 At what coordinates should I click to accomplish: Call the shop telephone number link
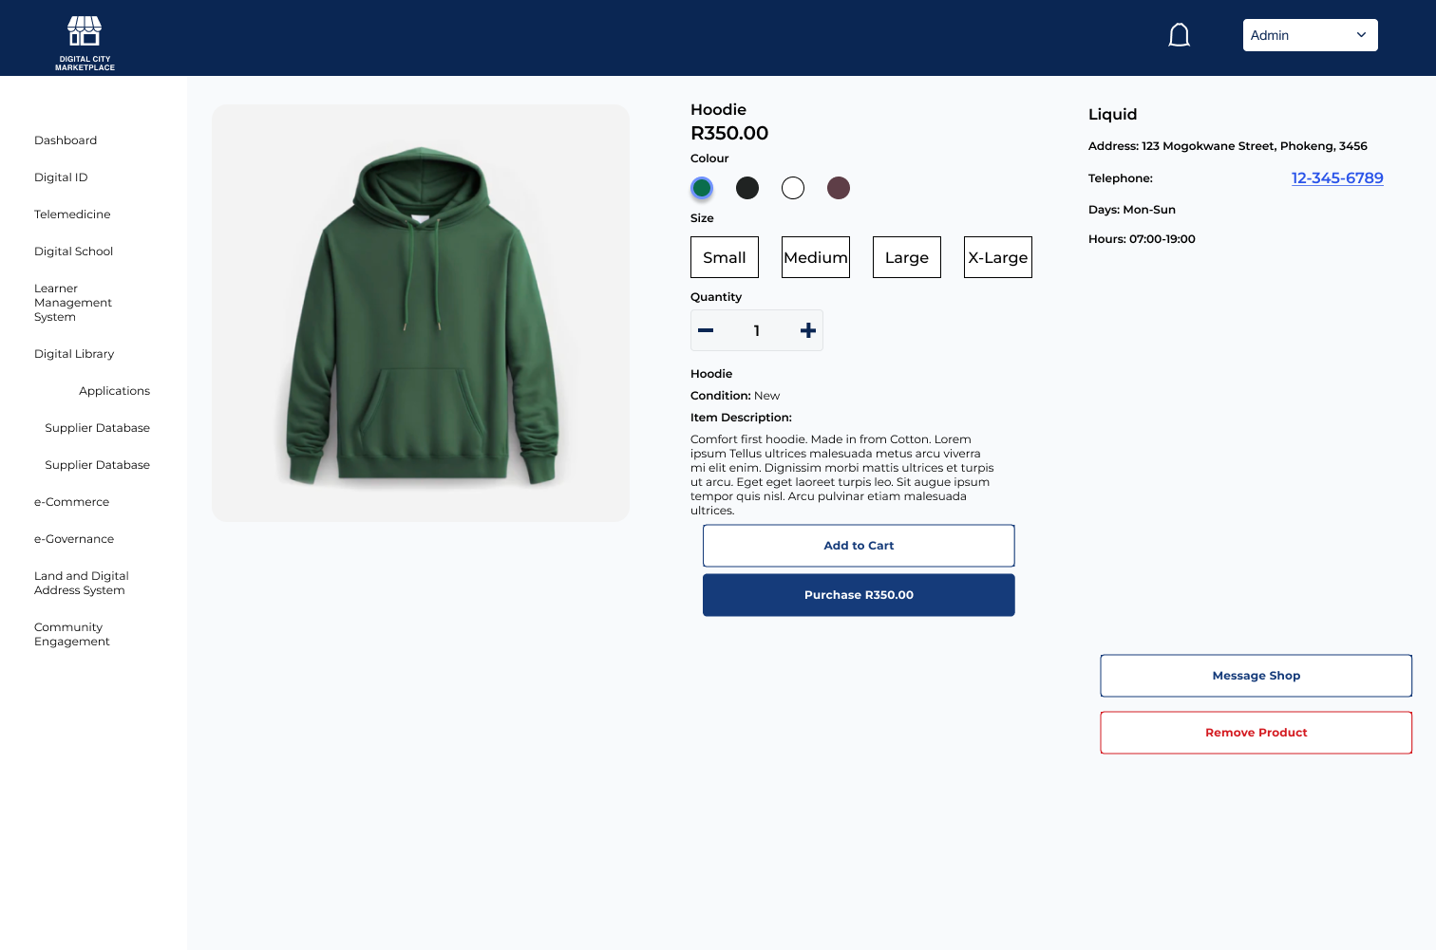click(1337, 178)
